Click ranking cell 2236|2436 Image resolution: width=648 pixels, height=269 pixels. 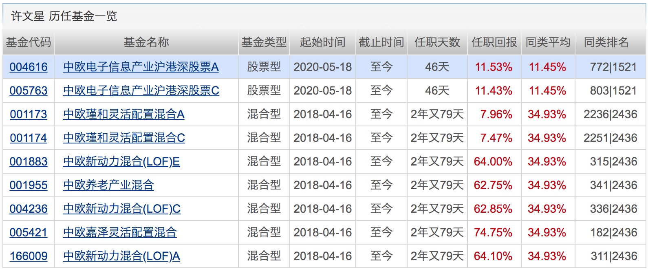pos(611,114)
